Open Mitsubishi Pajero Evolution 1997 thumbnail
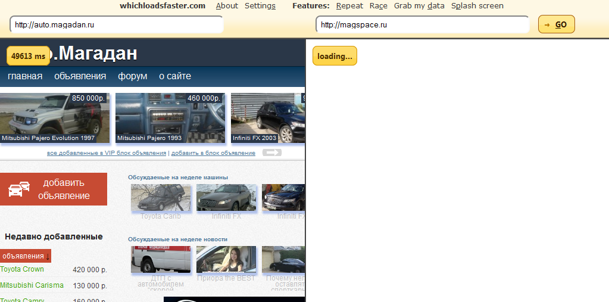Image resolution: width=609 pixels, height=302 pixels. [55, 118]
